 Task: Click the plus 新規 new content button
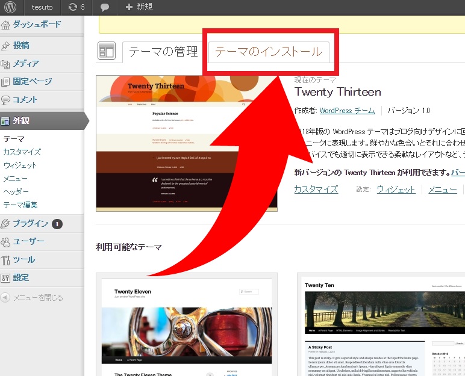[139, 7]
